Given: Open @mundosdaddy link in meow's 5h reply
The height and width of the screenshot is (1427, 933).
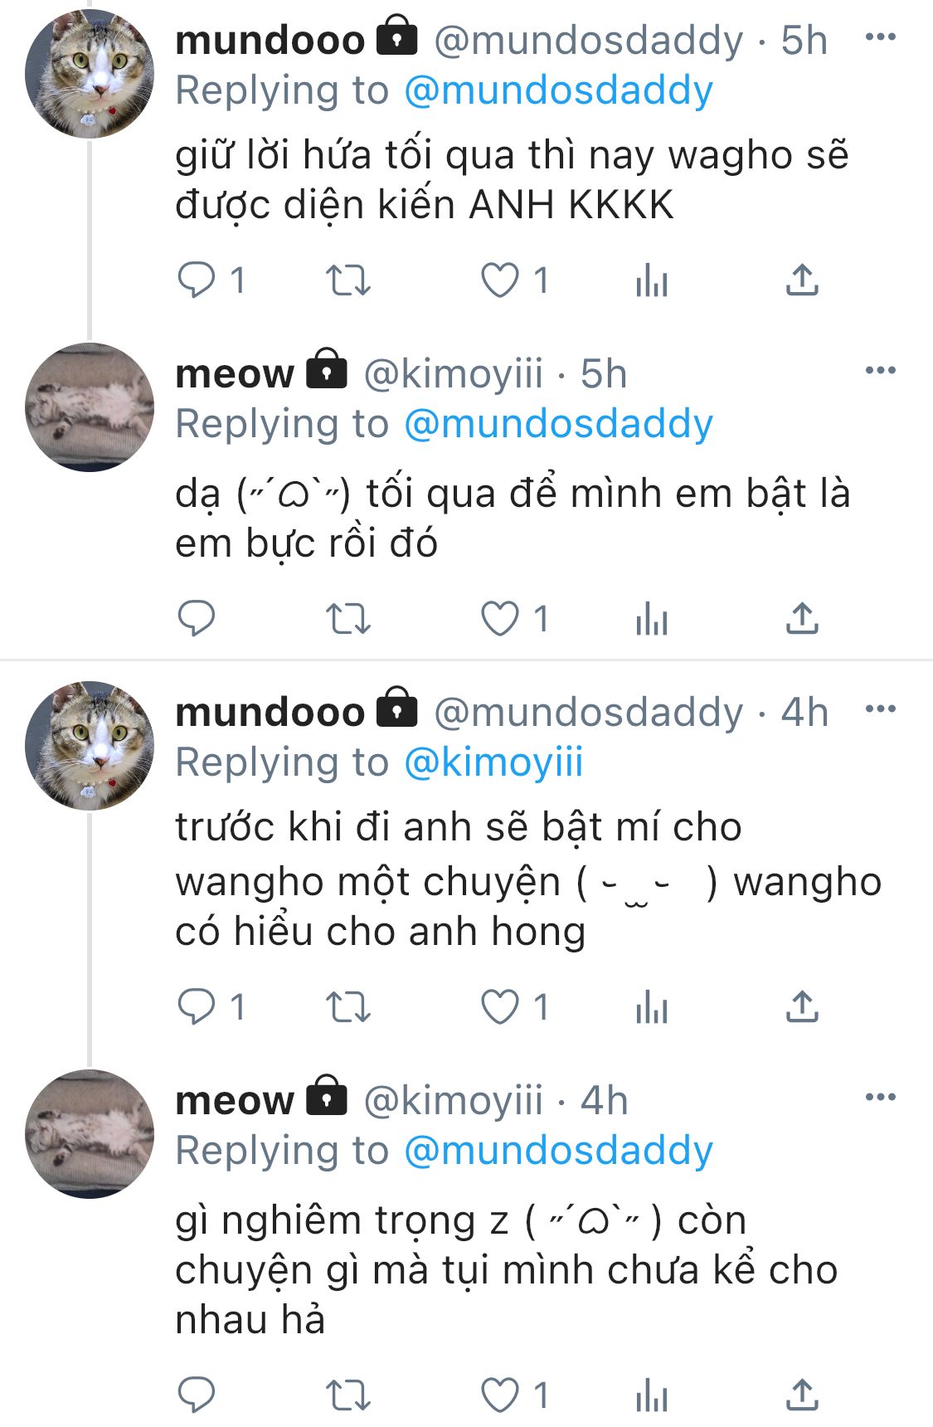Looking at the screenshot, I should click(558, 424).
